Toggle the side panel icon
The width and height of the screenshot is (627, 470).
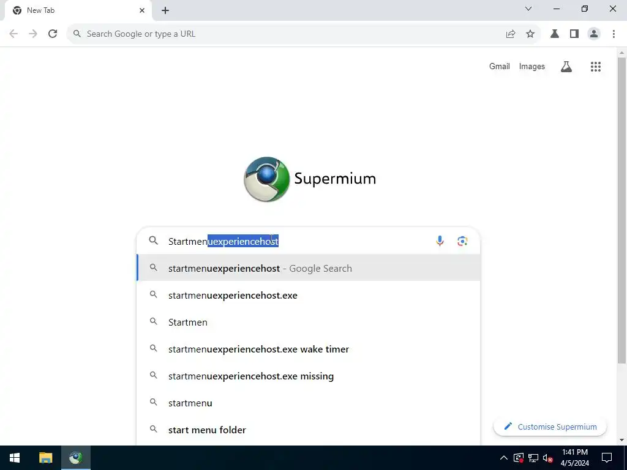(x=574, y=34)
